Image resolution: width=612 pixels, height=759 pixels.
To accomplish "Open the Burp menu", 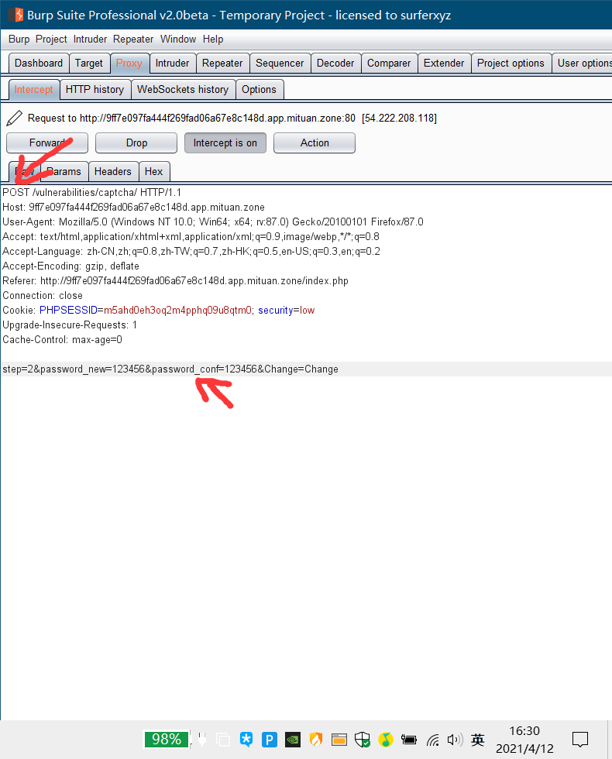I will [x=19, y=39].
